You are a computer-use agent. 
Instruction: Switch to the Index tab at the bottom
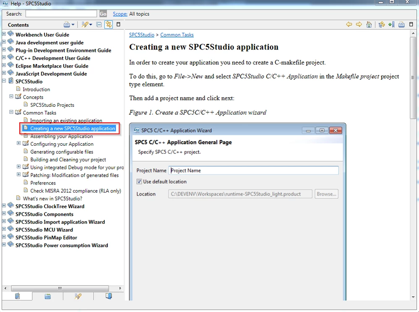(47, 296)
